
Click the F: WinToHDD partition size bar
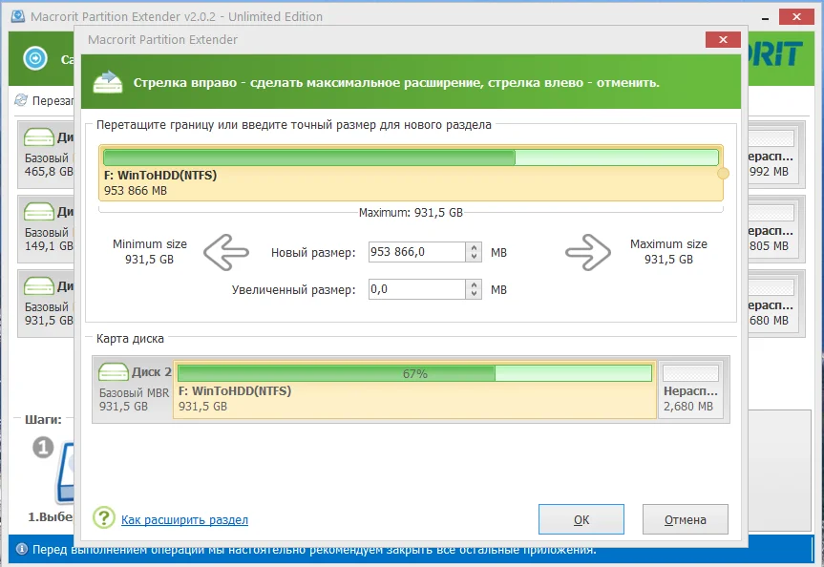coord(411,157)
